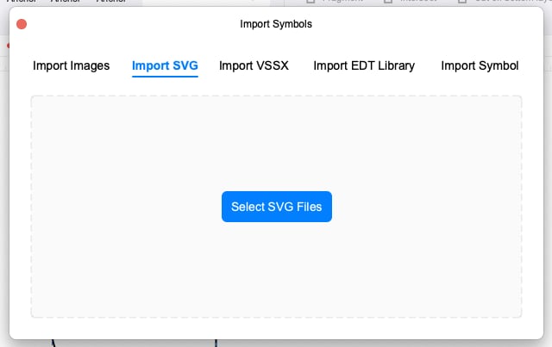Open the Import EDT Library tab

(364, 65)
